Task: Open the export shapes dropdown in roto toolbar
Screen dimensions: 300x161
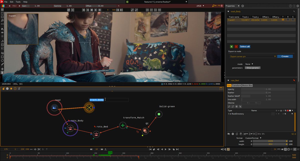Action: click(x=245, y=134)
